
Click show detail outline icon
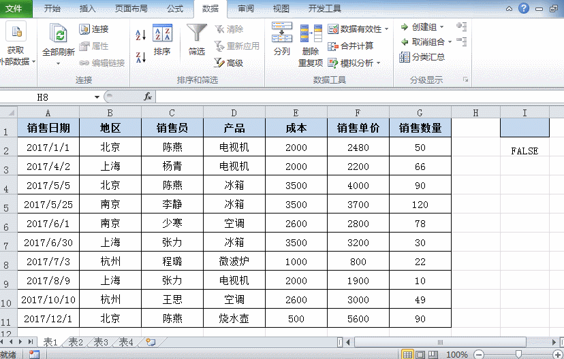point(462,27)
